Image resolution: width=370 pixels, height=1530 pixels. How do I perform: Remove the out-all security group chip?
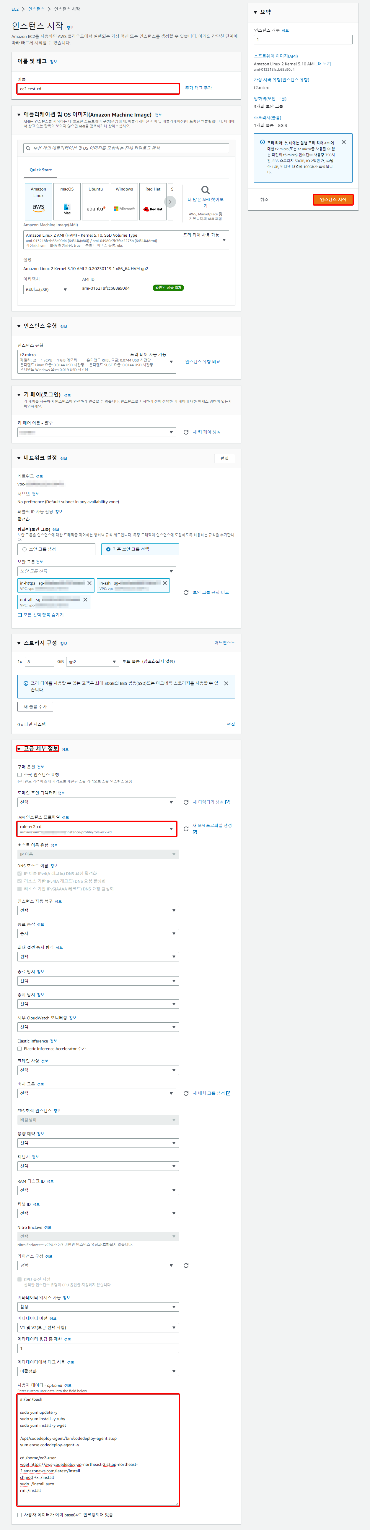coord(85,600)
